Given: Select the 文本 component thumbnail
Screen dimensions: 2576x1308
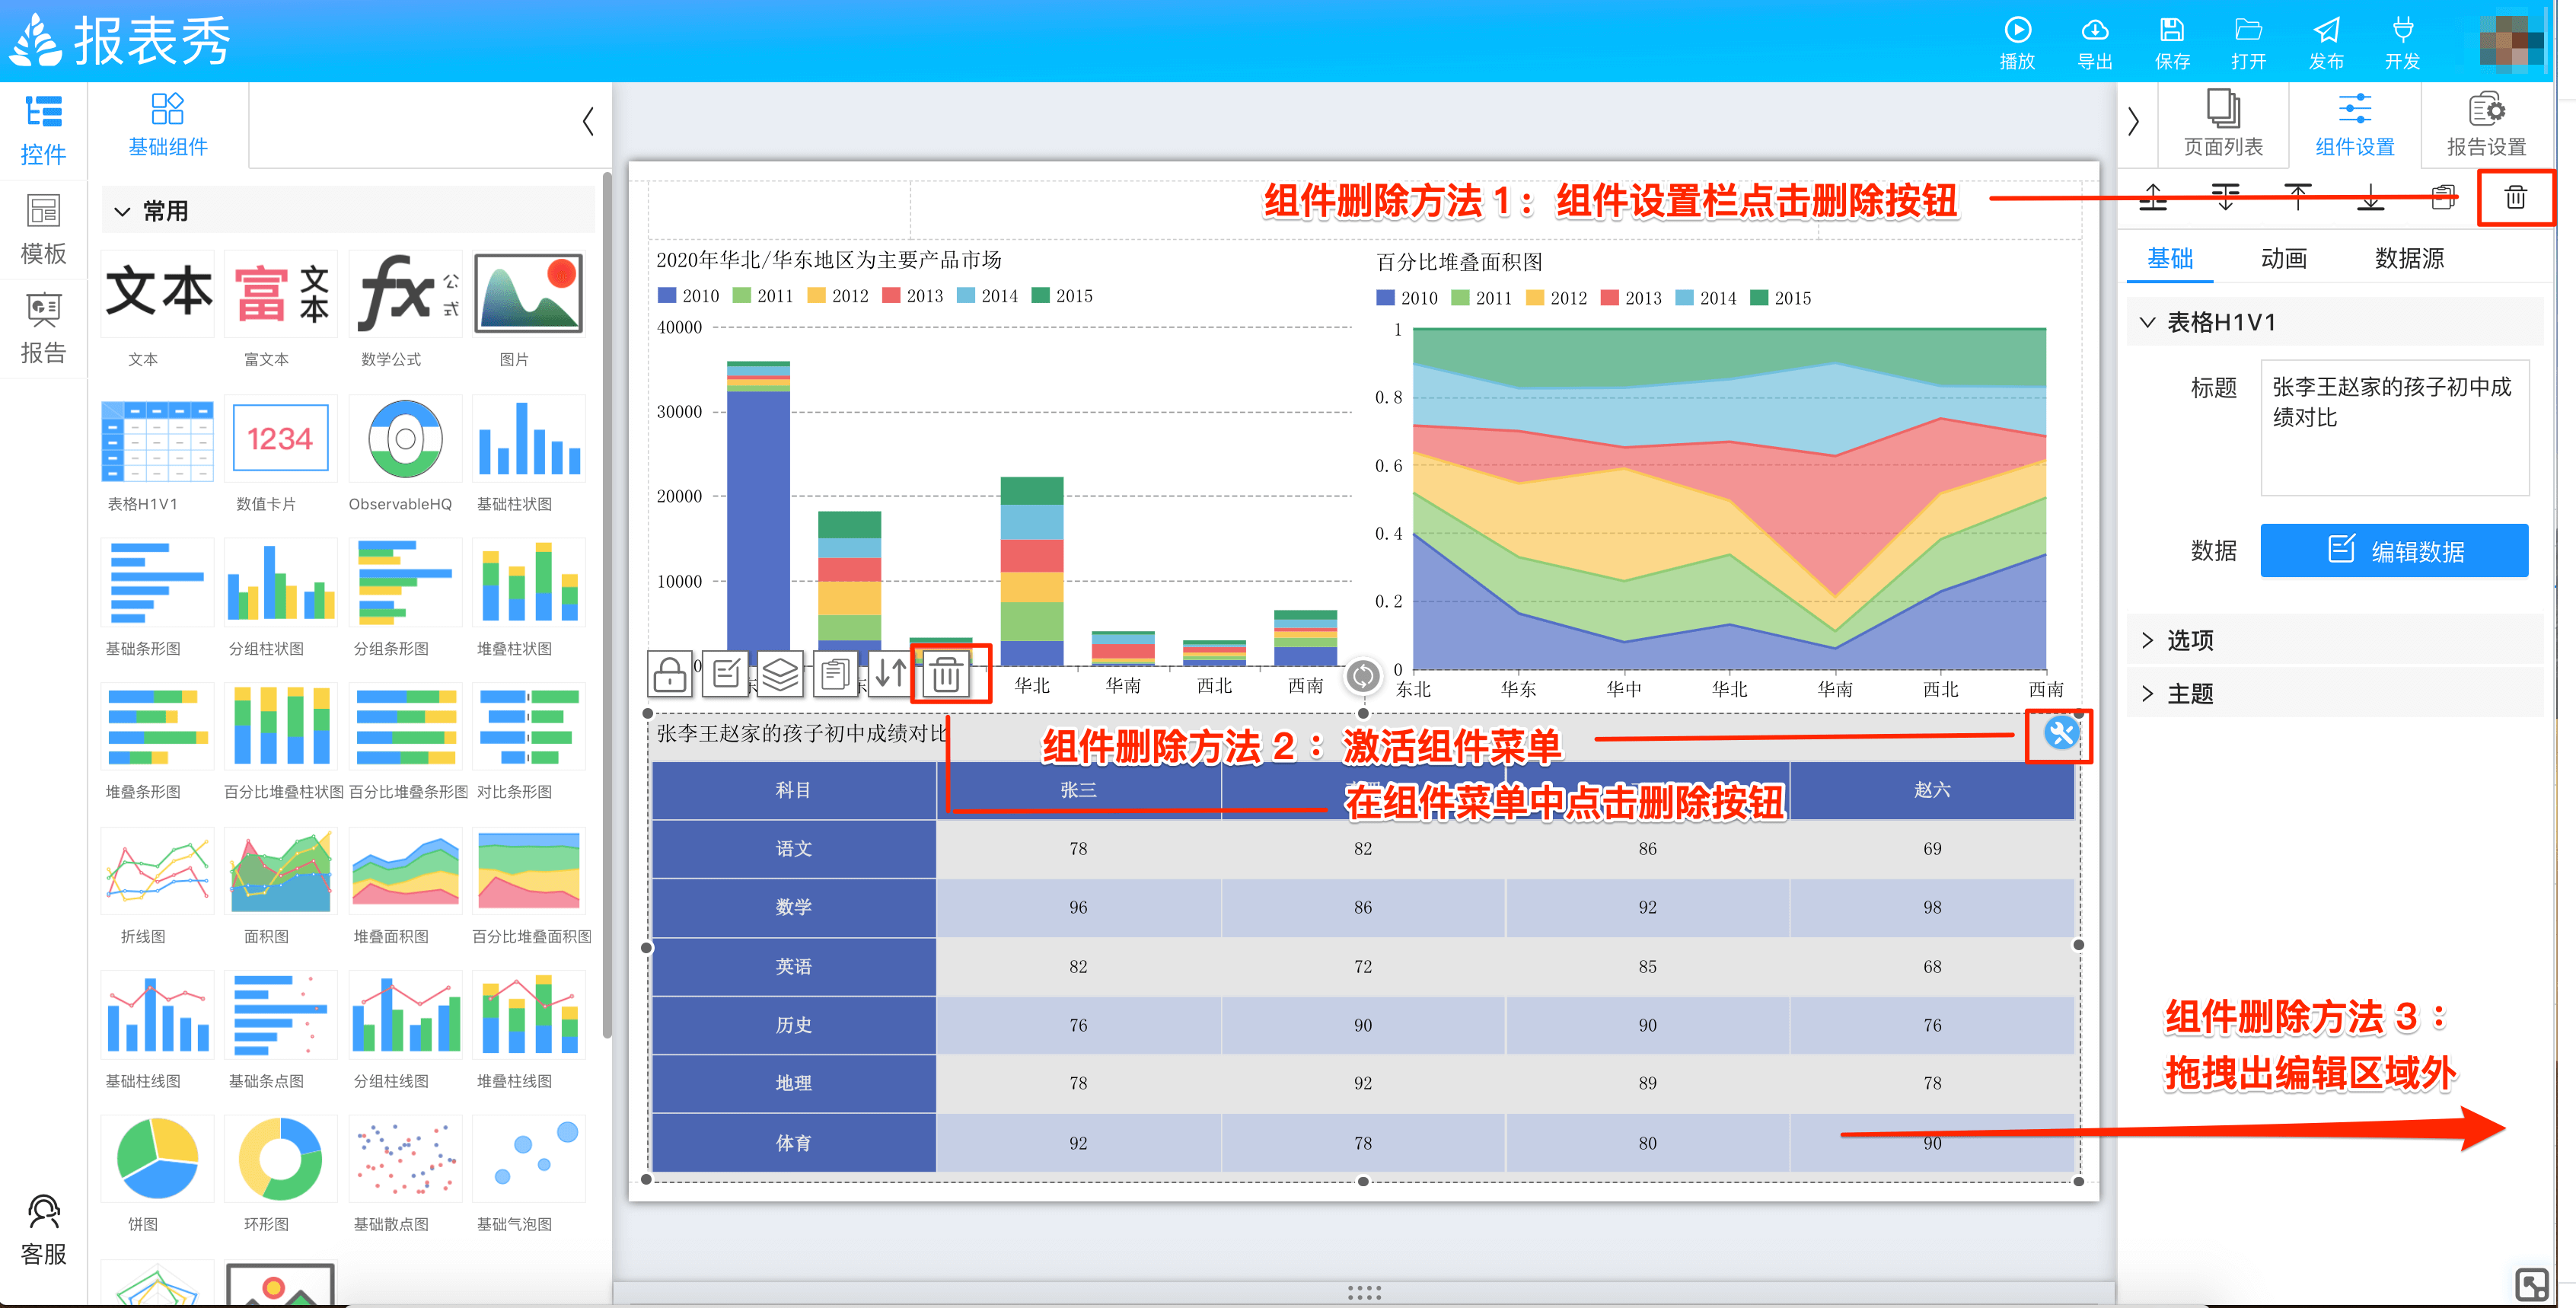Looking at the screenshot, I should pyautogui.click(x=157, y=294).
